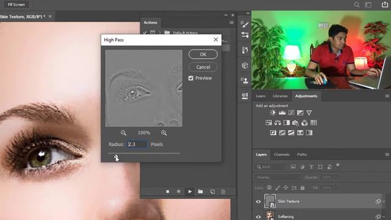The image size is (391, 220).
Task: Add a Color Lookup adjustment
Action: click(x=313, y=123)
